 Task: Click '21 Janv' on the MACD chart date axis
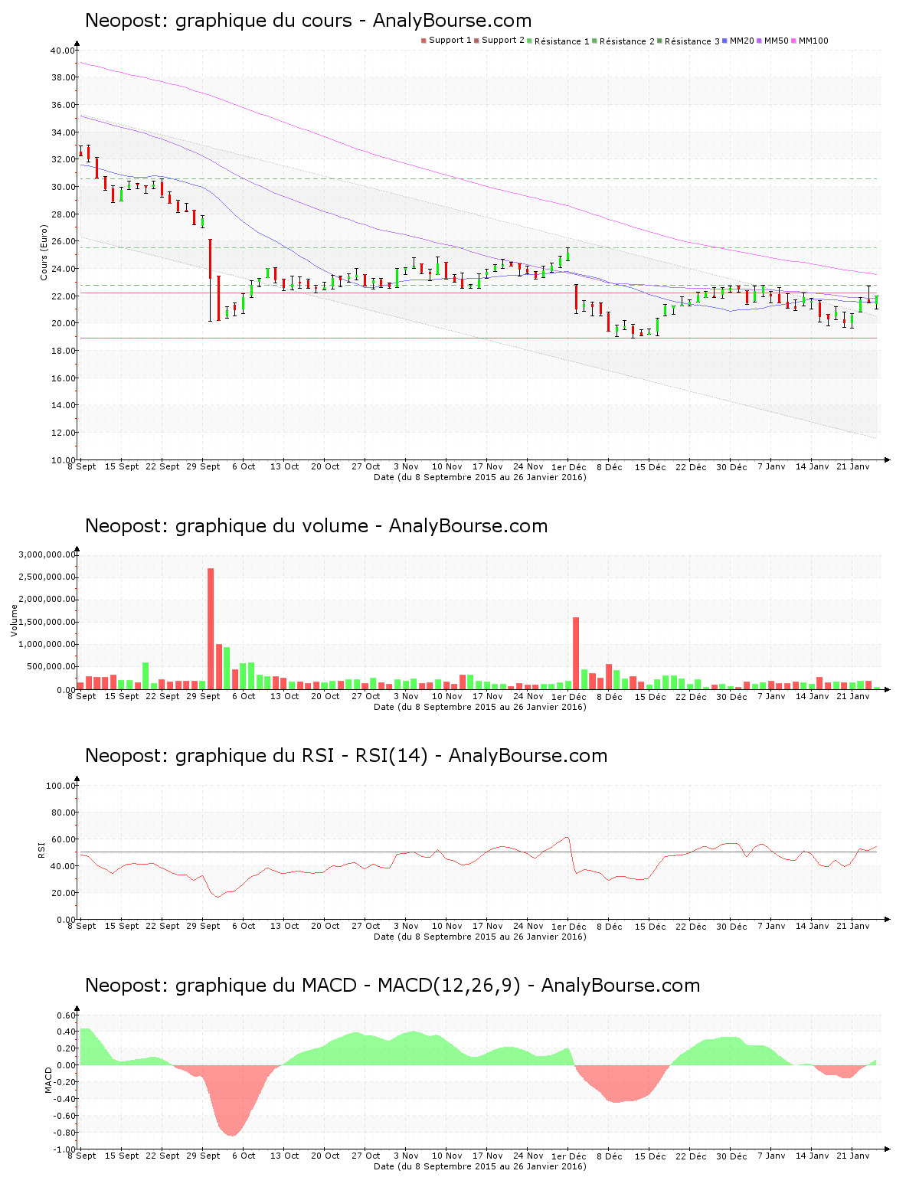point(853,1156)
